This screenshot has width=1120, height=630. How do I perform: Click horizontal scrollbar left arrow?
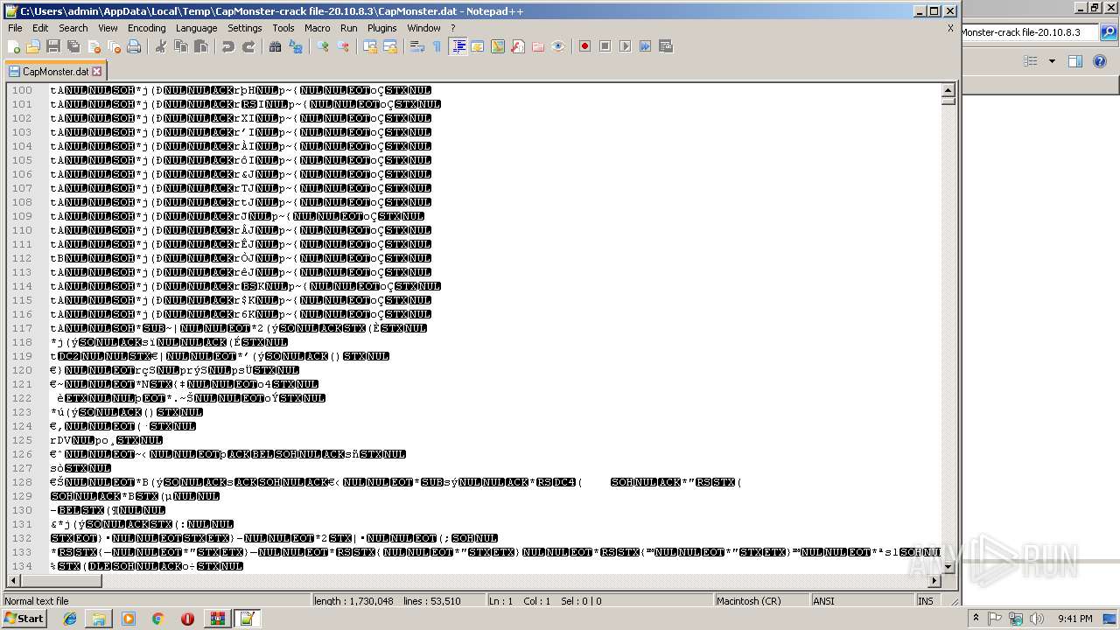coord(13,580)
